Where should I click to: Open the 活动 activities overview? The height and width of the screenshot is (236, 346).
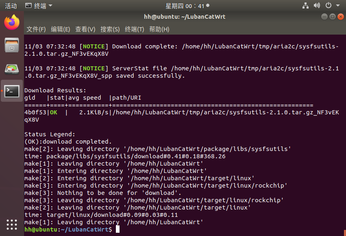pos(11,6)
